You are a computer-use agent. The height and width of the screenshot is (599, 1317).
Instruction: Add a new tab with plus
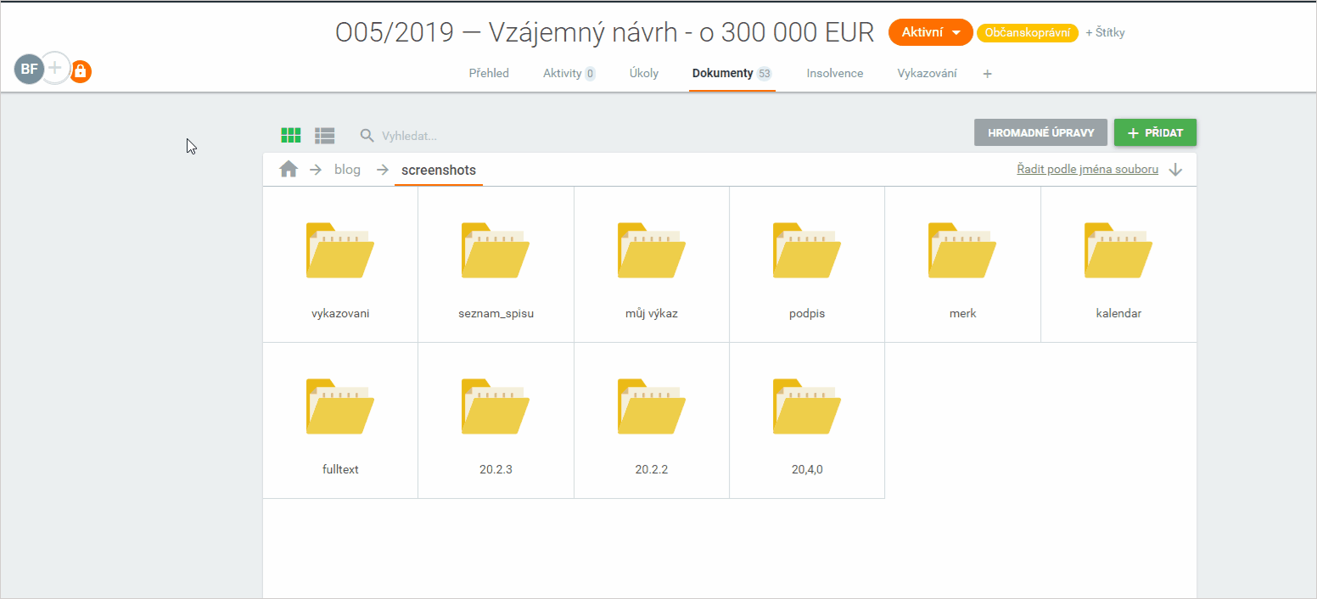987,74
